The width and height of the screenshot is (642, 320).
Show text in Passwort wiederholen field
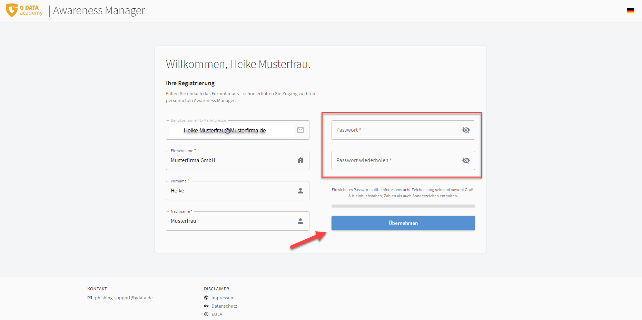tap(466, 160)
